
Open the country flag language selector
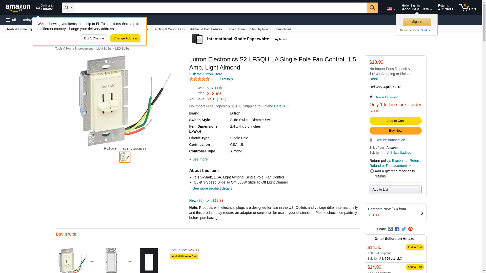(x=391, y=9)
